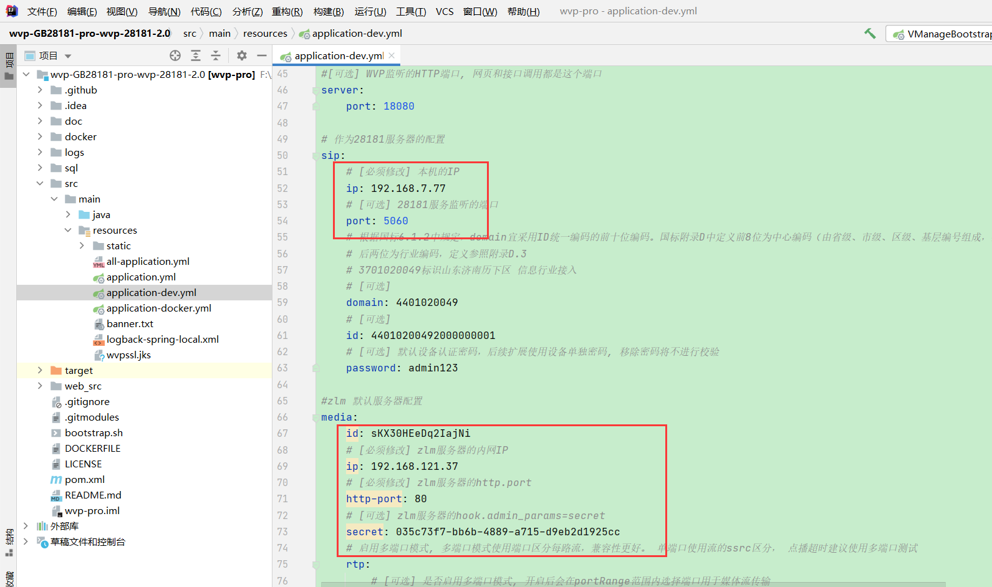Click the locate opened file target icon
992x587 pixels.
click(x=175, y=55)
